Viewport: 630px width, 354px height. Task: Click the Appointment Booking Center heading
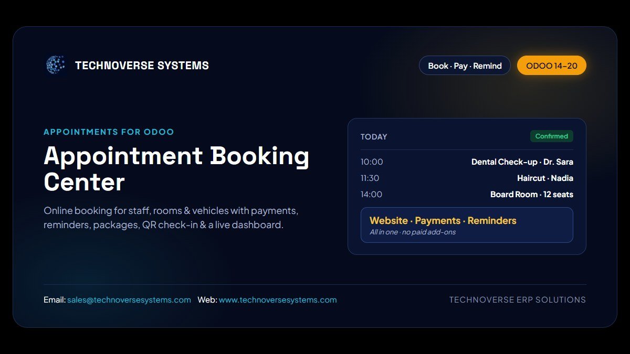pyautogui.click(x=176, y=169)
